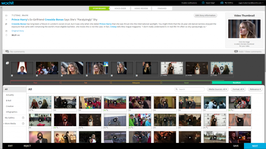Click the Adequate segment of the quality bar
This screenshot has width=266, height=149.
point(136,83)
